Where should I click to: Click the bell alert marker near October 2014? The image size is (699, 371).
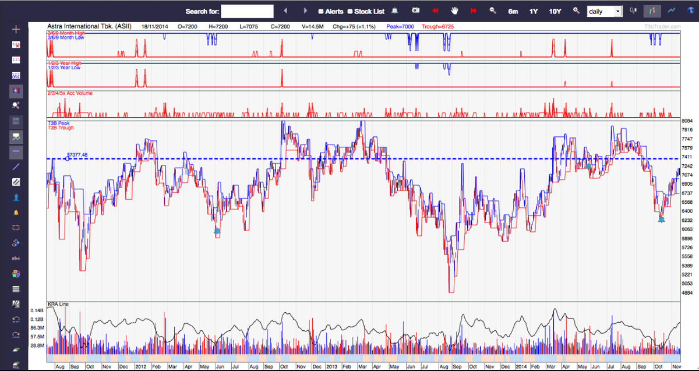(661, 220)
